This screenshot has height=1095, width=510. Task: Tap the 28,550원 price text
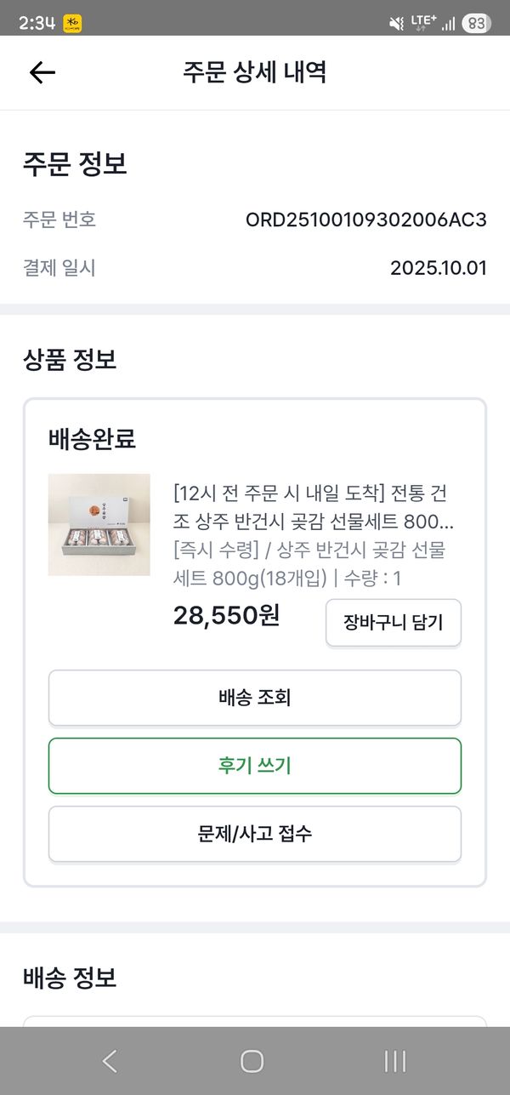coord(226,615)
